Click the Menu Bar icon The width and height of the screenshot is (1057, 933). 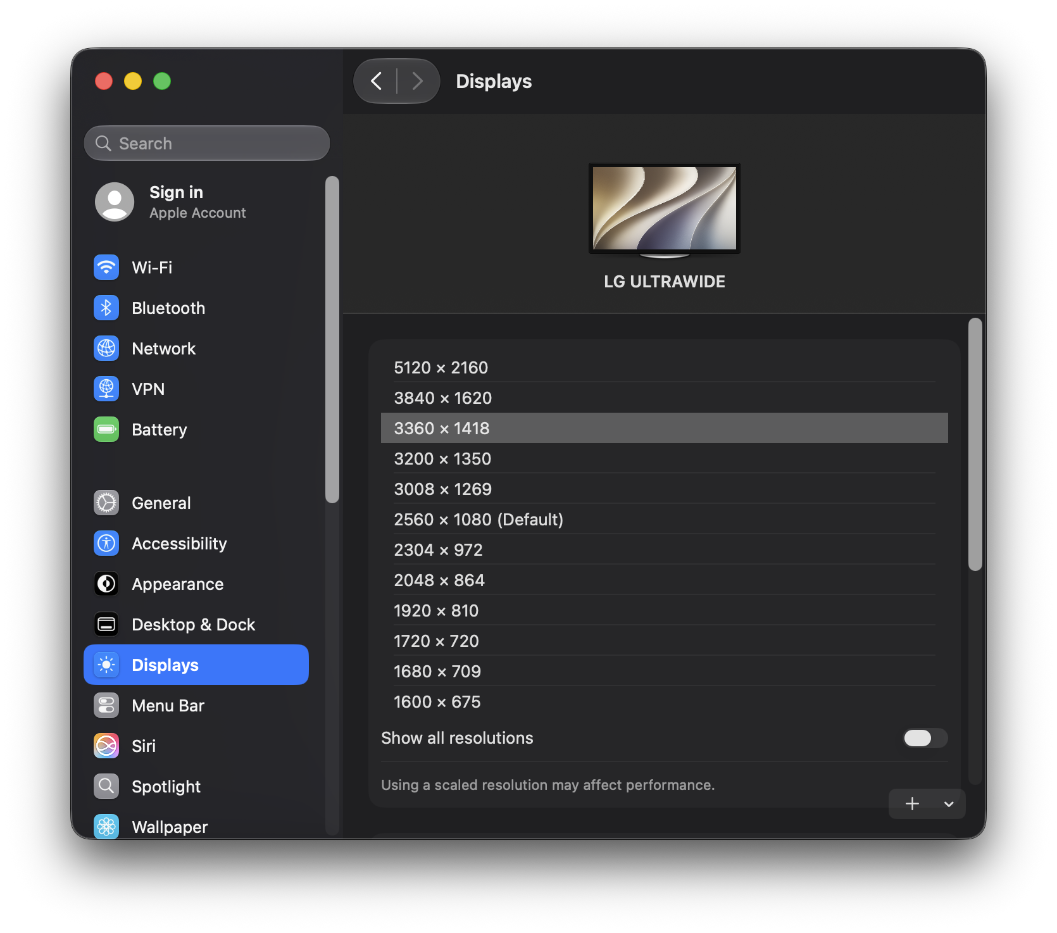tap(106, 705)
